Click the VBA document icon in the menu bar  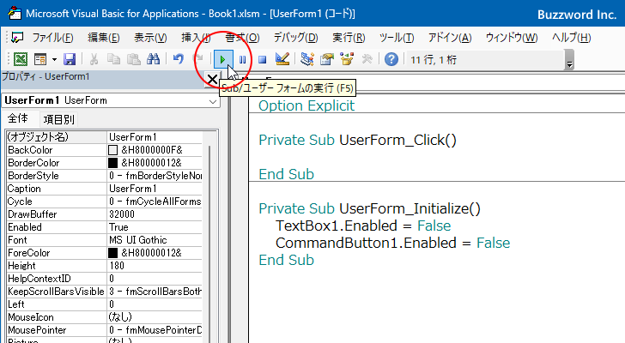(x=17, y=38)
